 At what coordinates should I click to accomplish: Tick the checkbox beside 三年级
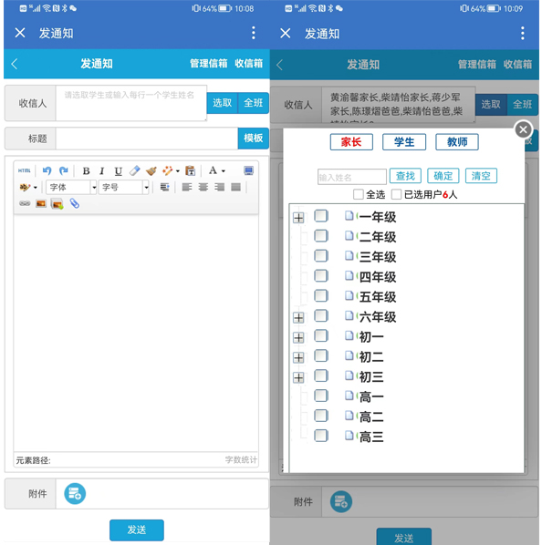coord(321,256)
